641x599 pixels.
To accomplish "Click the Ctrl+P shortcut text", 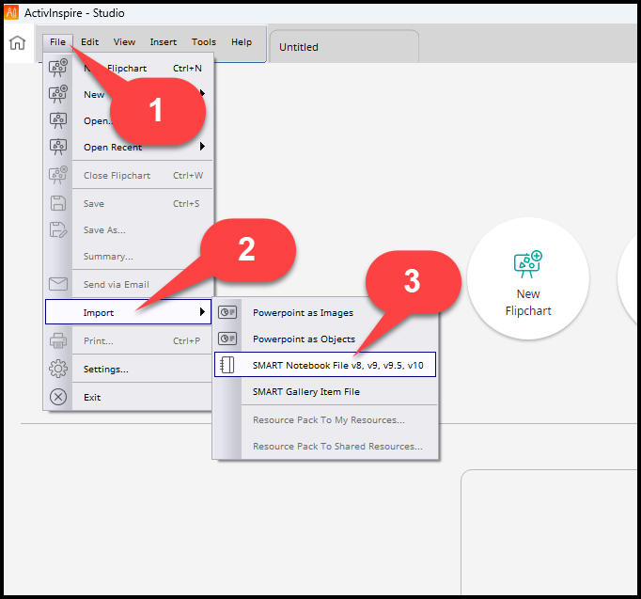I will pyautogui.click(x=186, y=340).
